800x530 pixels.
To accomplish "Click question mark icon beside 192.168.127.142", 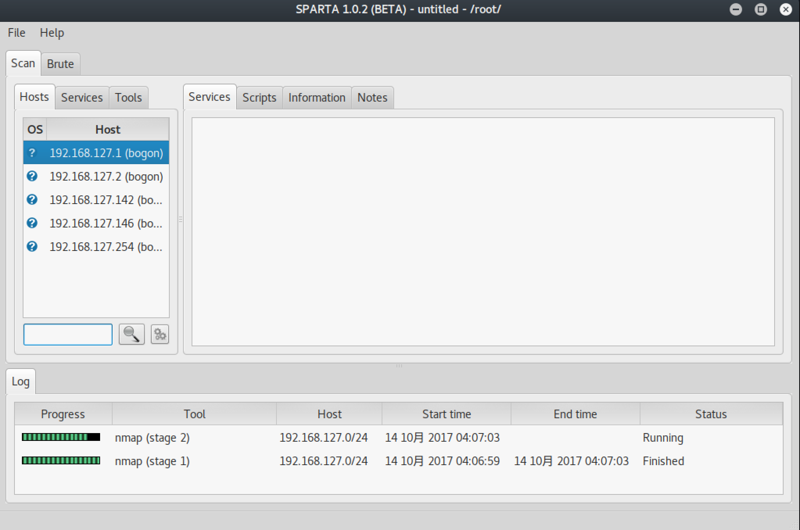I will coord(32,200).
